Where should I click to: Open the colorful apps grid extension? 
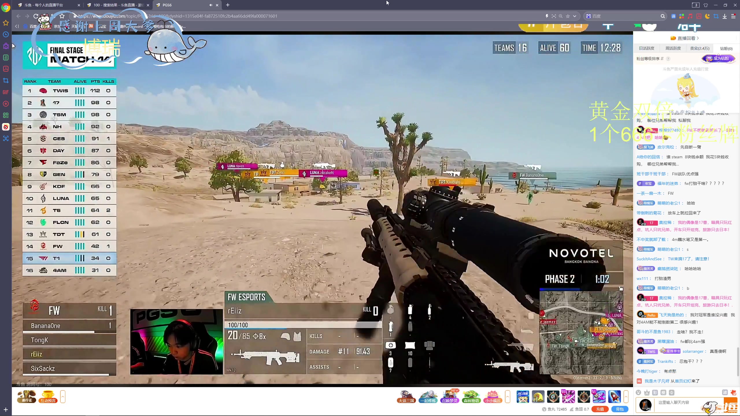coord(682,16)
